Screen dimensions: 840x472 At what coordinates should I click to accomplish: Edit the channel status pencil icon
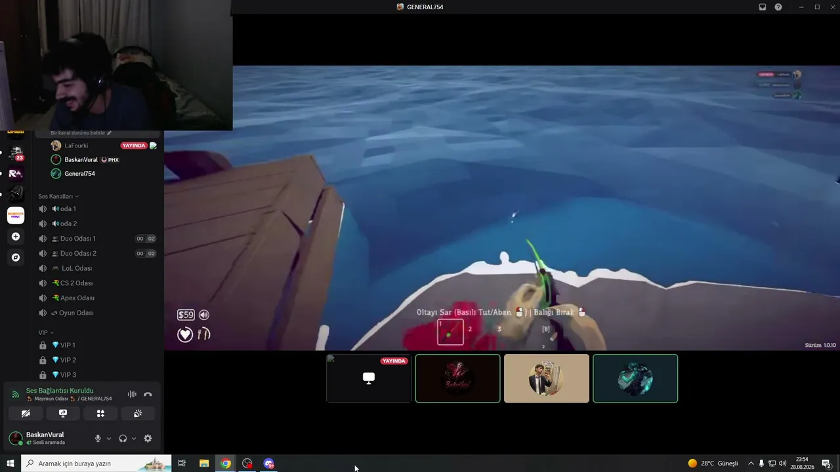pos(109,133)
